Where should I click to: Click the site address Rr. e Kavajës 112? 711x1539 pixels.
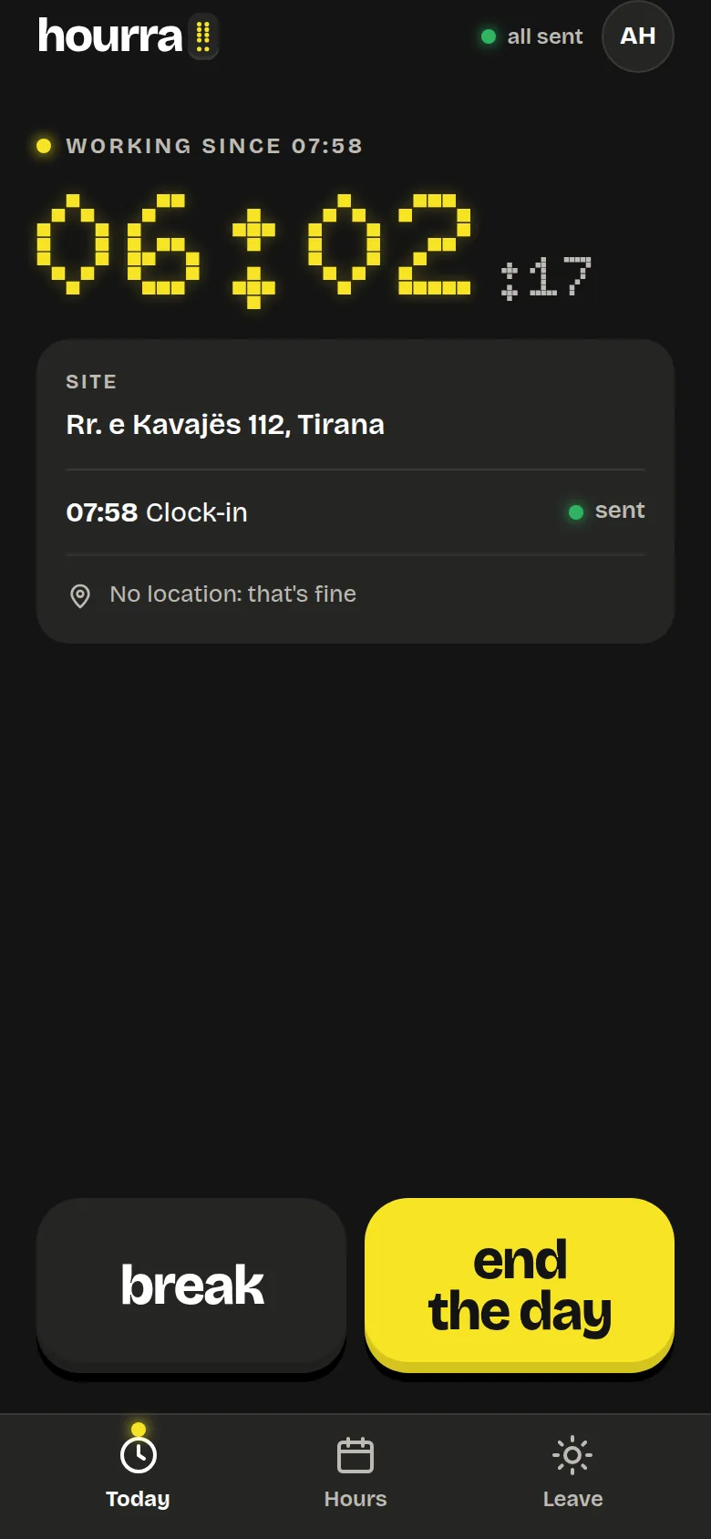click(x=225, y=425)
